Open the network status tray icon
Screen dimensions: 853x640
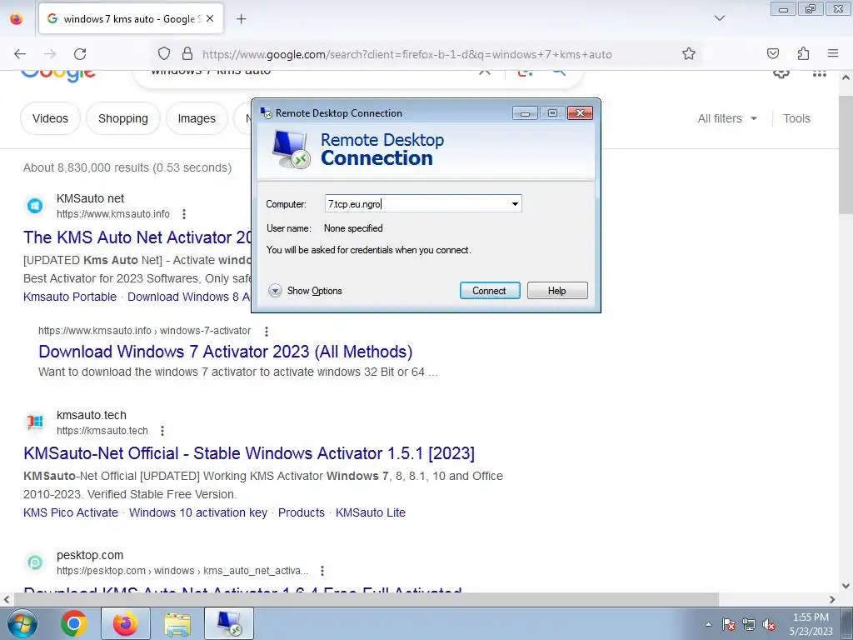coord(749,624)
